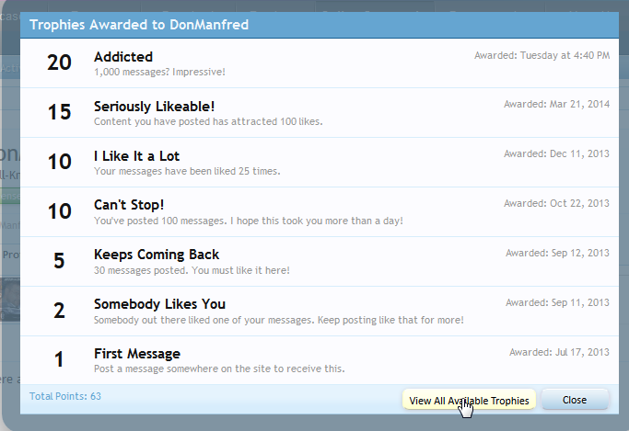Click the View All Available Trophies button
The width and height of the screenshot is (629, 431).
(x=469, y=400)
